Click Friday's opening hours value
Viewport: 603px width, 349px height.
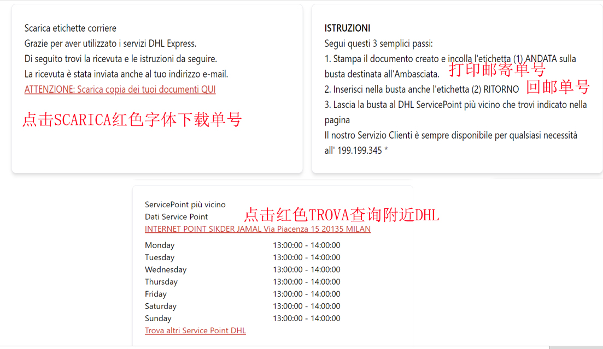[x=307, y=294]
